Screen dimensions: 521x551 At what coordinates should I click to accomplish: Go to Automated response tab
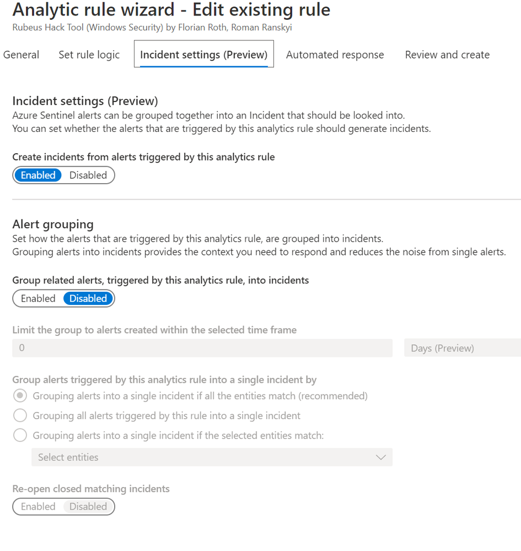(x=335, y=55)
